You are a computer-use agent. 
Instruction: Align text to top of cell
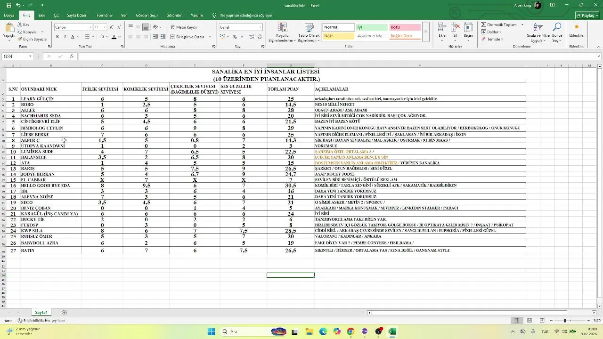(x=130, y=27)
